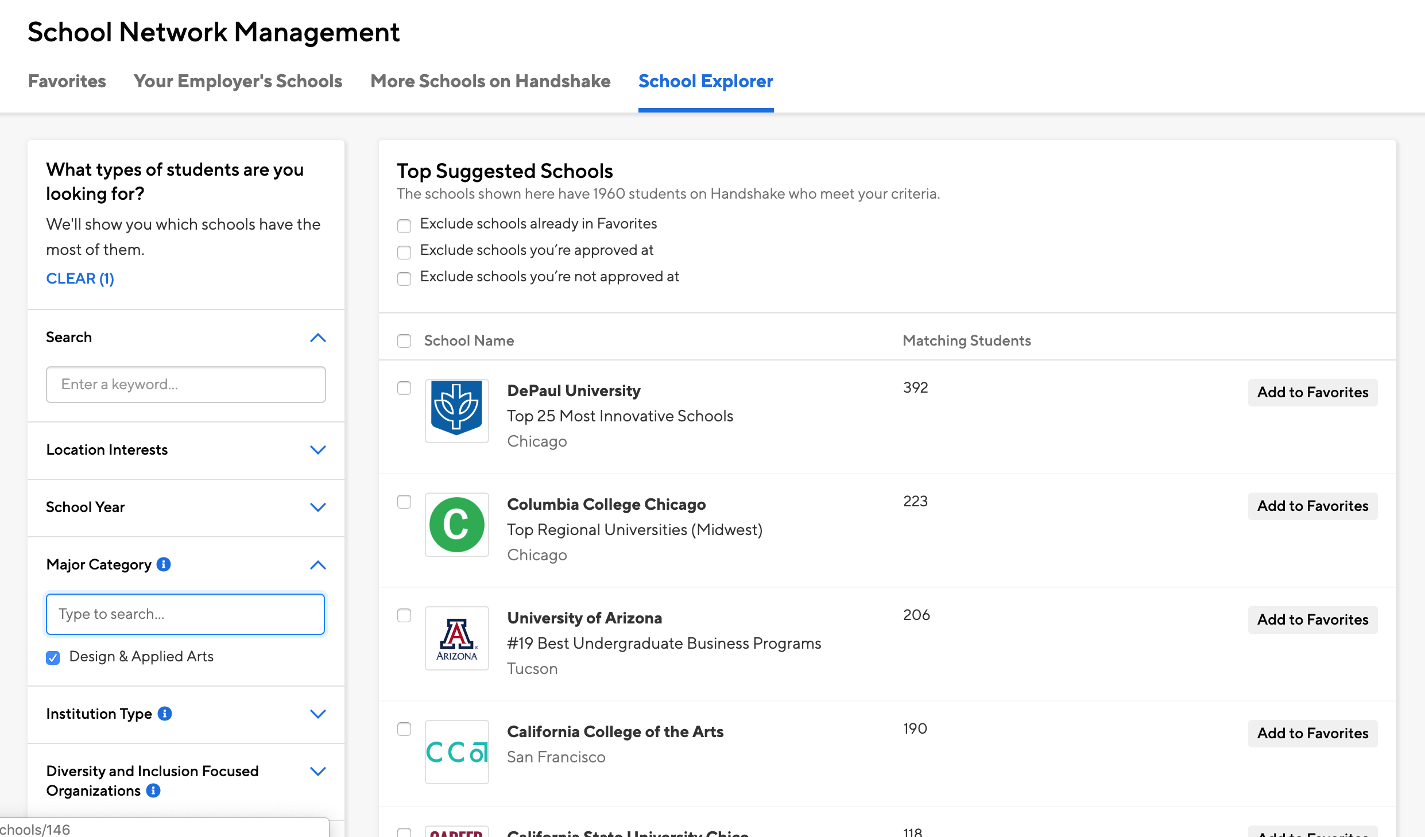1425x837 pixels.
Task: Click the 223 matching students value
Action: 915,501
